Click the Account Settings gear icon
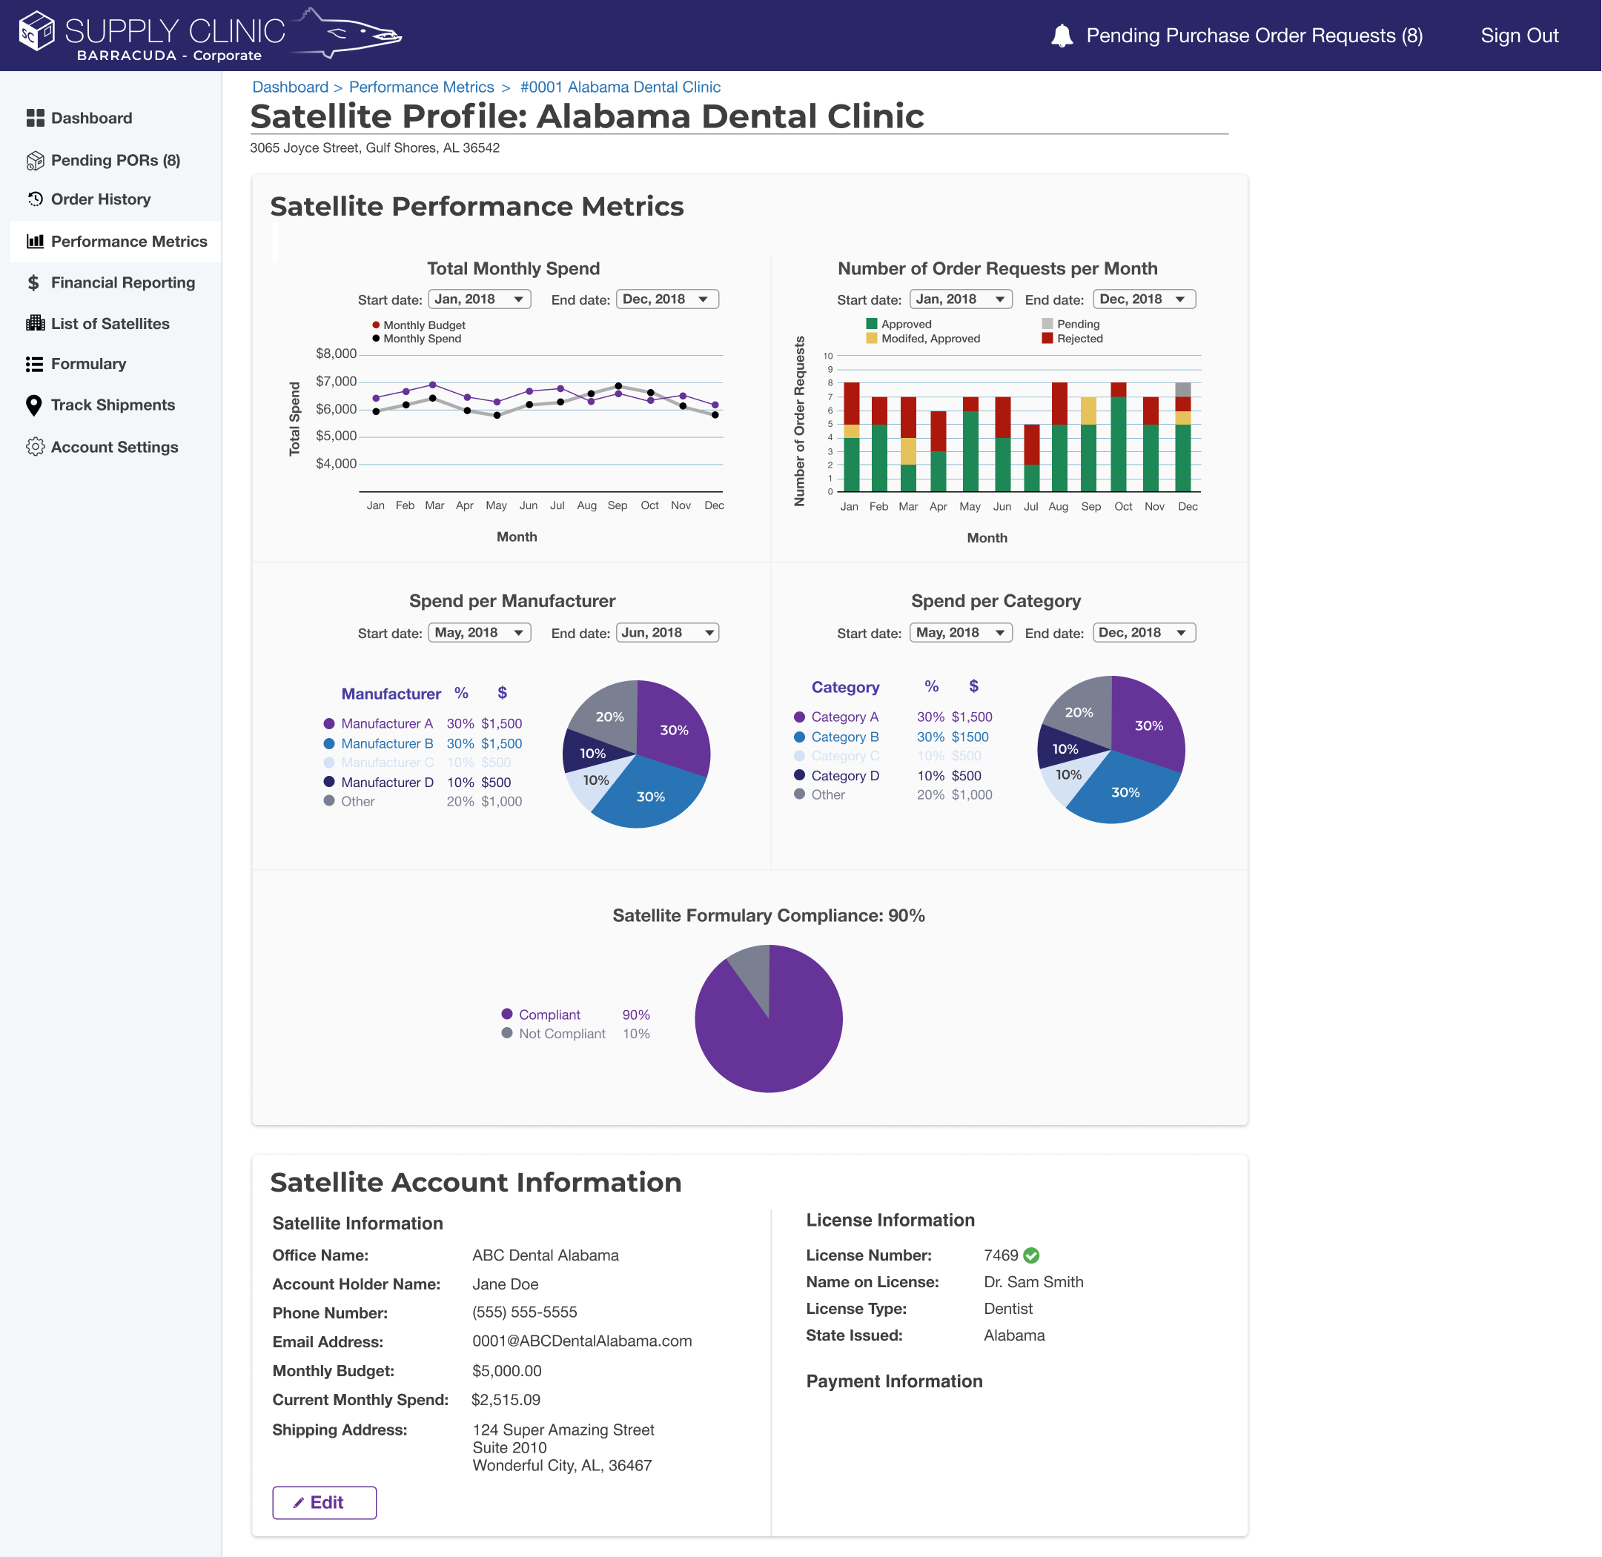 pos(35,446)
